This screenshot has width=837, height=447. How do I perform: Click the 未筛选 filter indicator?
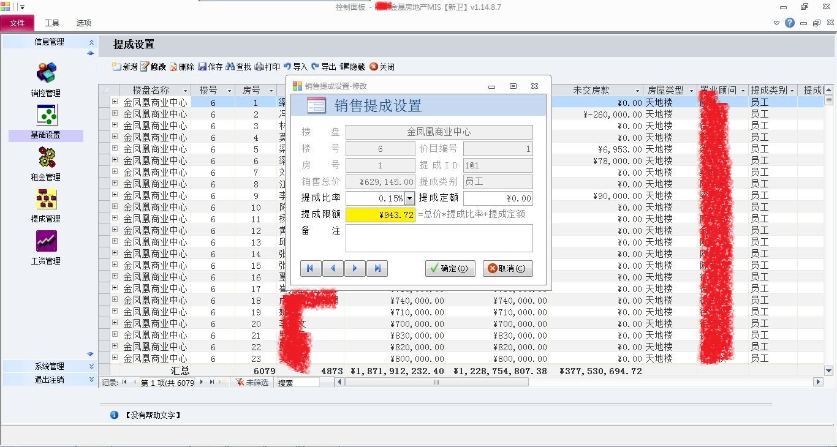252,382
